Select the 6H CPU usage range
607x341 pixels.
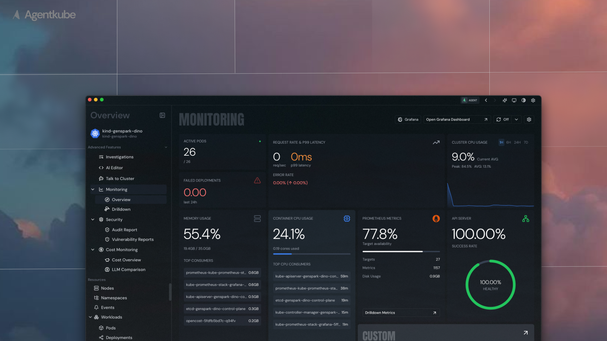coord(508,142)
